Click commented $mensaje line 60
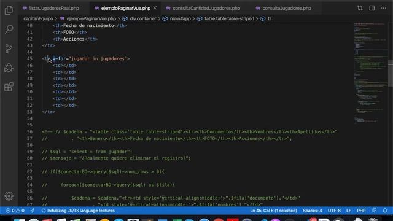The image size is (393, 221). point(116,158)
